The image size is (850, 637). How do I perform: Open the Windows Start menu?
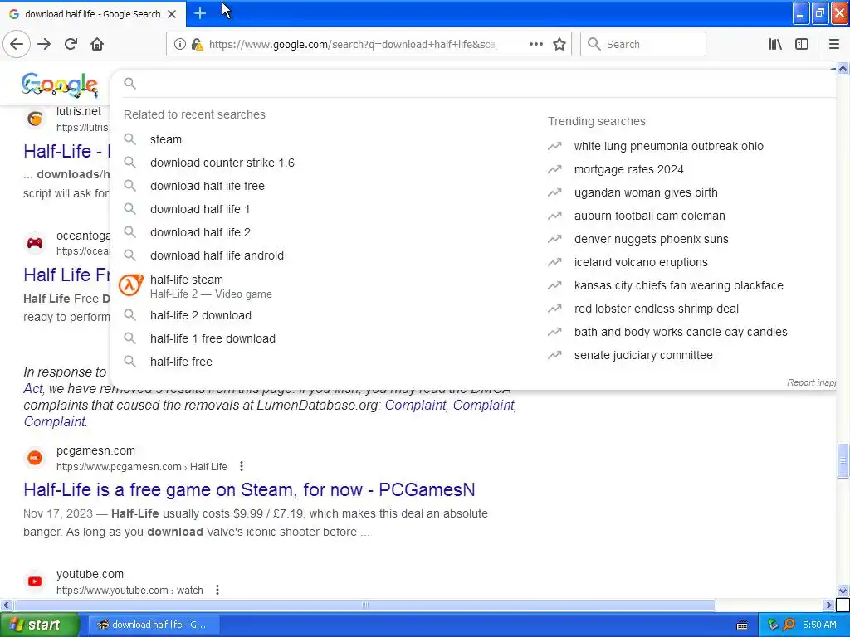point(40,625)
